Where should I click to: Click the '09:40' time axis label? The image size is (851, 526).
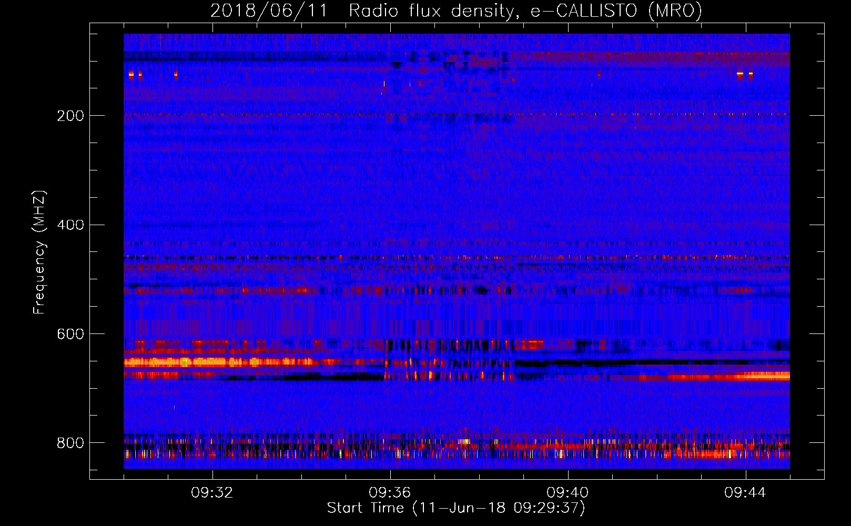pyautogui.click(x=568, y=493)
